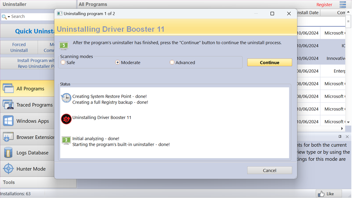Click the All Programs sidebar icon
The height and width of the screenshot is (198, 352).
click(8, 89)
